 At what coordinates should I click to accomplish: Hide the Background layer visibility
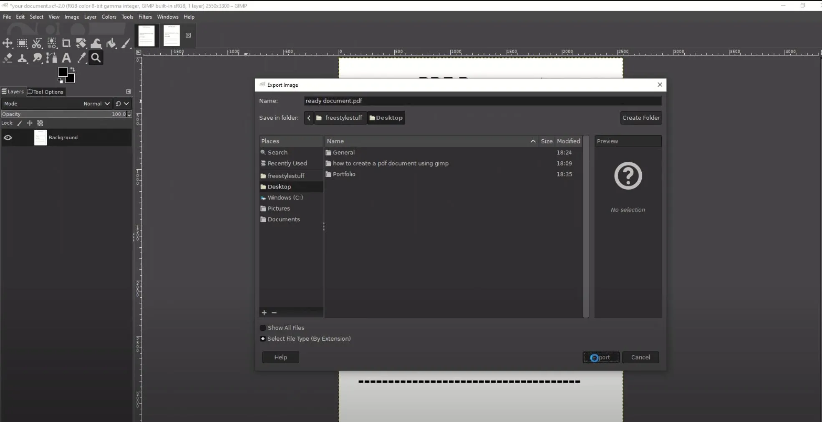pos(8,138)
